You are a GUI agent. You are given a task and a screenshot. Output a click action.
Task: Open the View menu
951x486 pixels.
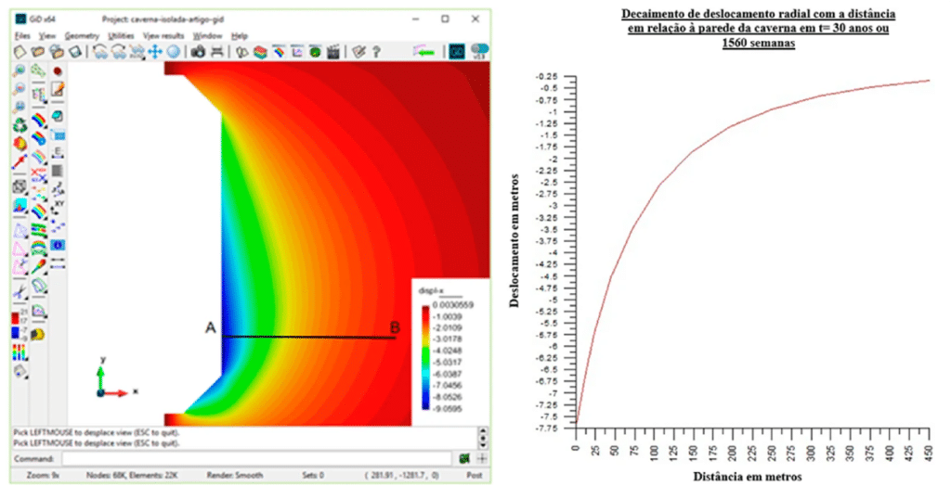click(46, 36)
